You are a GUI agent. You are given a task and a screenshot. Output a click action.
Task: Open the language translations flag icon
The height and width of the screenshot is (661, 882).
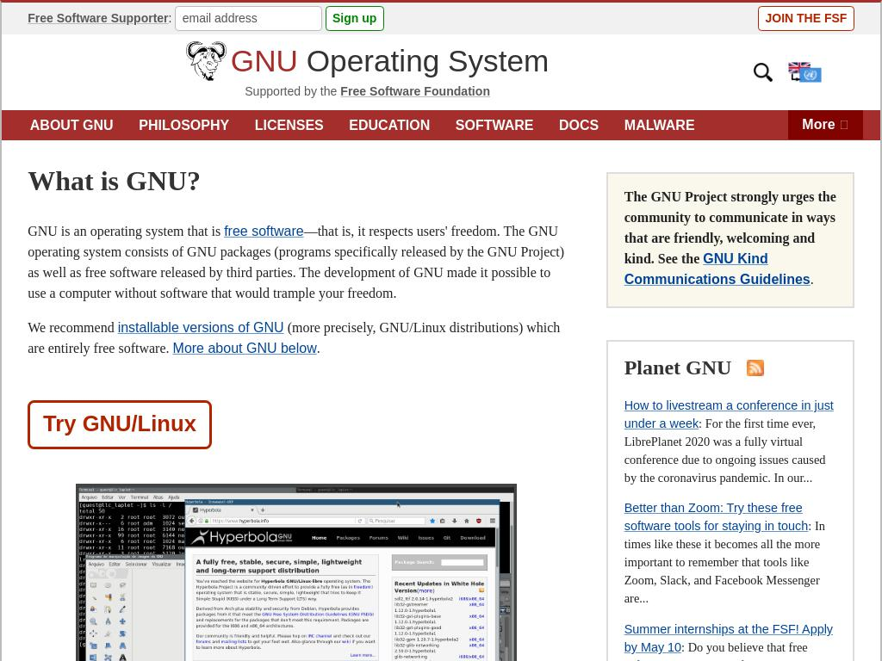click(804, 72)
